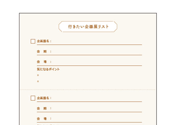
Task: Click the first 企画展名 writing line
Action: click(x=89, y=44)
